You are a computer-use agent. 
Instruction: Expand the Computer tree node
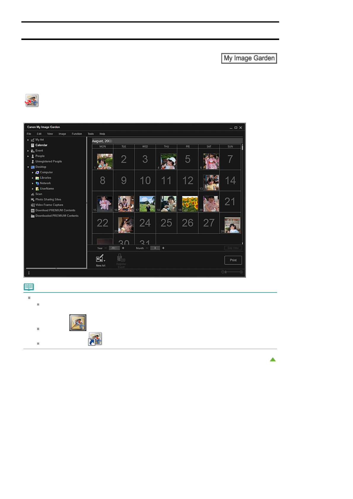coord(33,172)
